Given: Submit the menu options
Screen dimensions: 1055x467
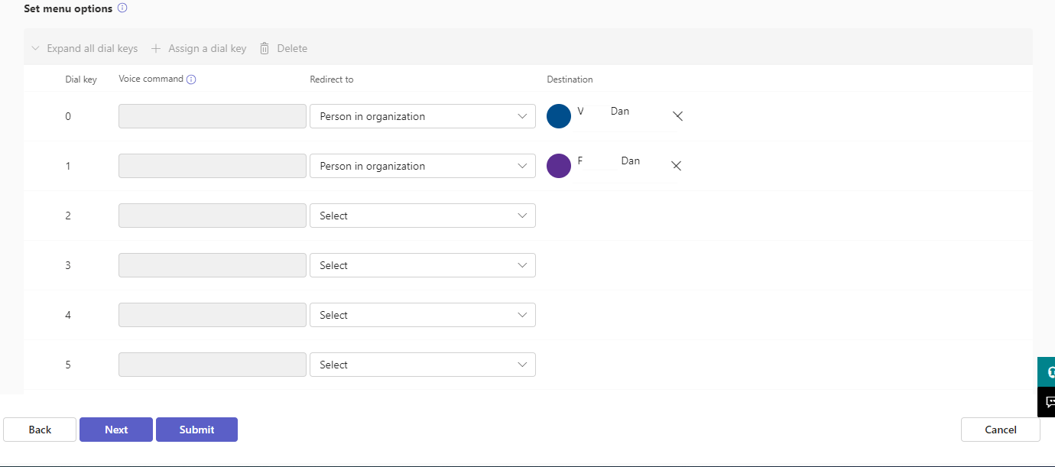Looking at the screenshot, I should 196,429.
